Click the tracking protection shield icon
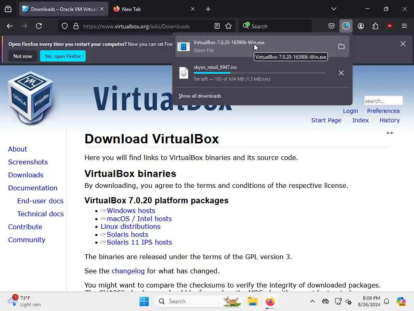The width and height of the screenshot is (414, 311). (x=65, y=26)
